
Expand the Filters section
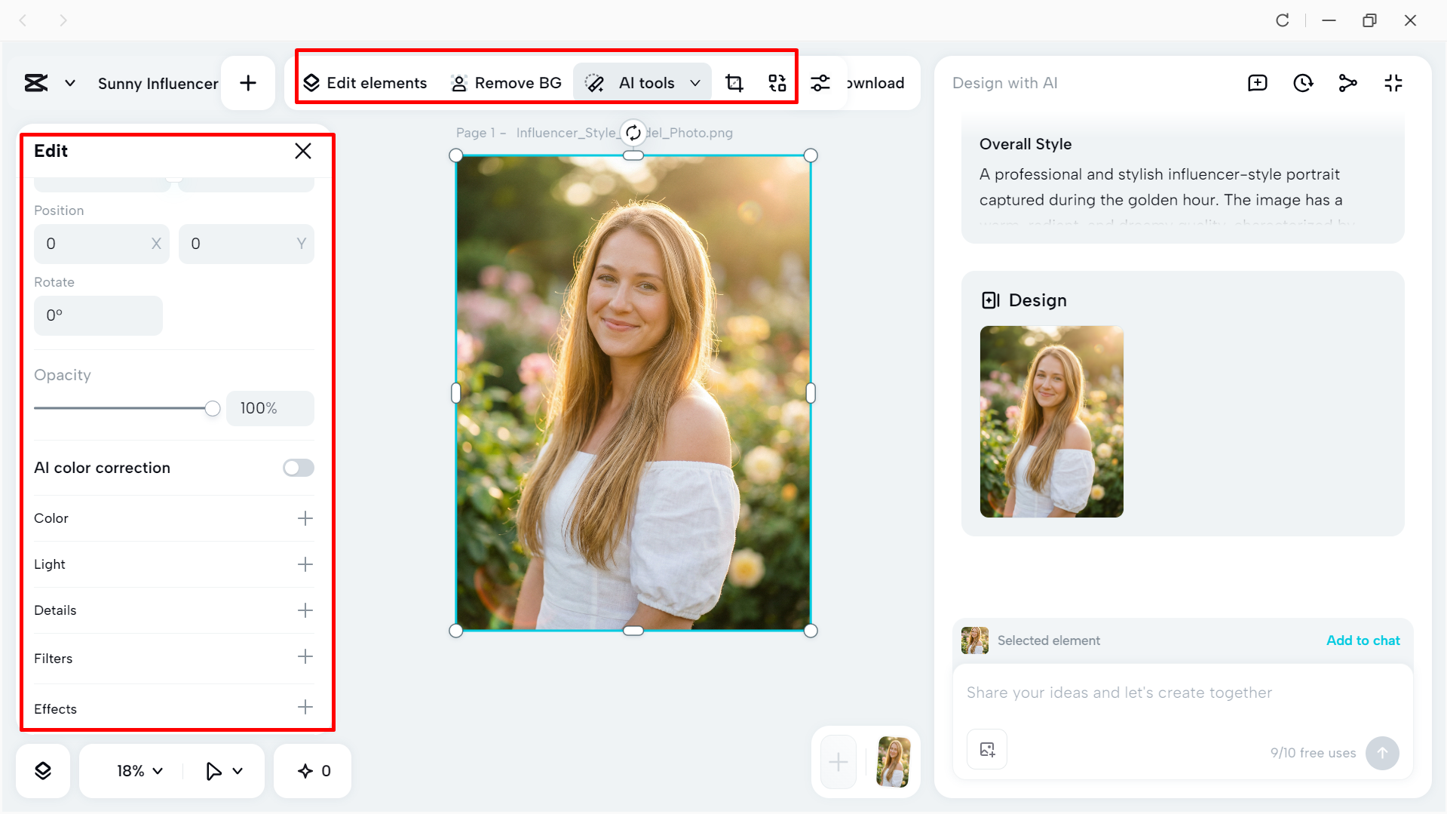(305, 657)
